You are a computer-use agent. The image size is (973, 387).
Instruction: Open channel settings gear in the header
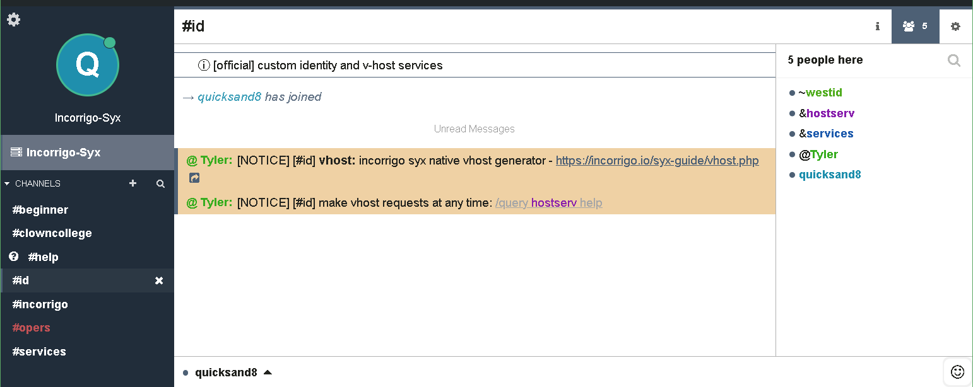tap(955, 26)
